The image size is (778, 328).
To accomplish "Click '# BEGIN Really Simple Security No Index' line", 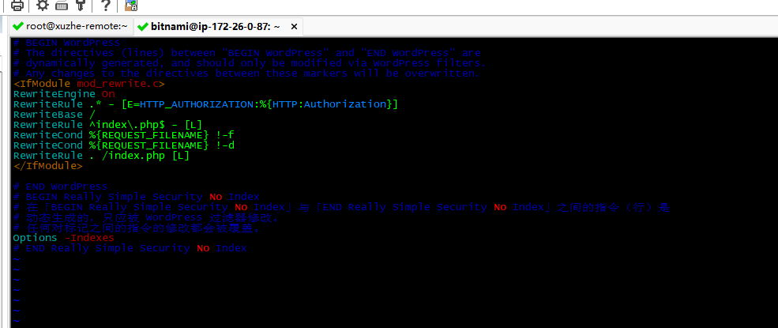I will (x=136, y=197).
